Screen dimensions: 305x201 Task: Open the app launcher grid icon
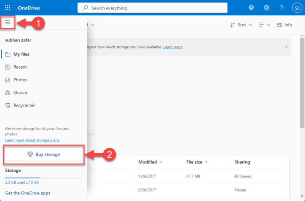pos(8,8)
